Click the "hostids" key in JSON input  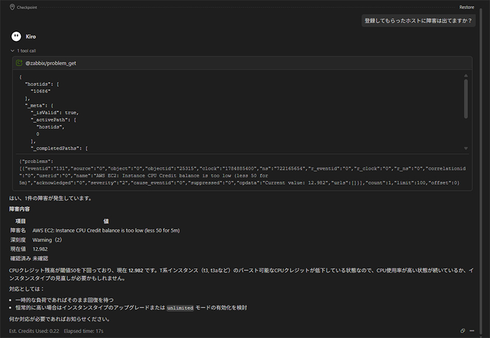37,84
